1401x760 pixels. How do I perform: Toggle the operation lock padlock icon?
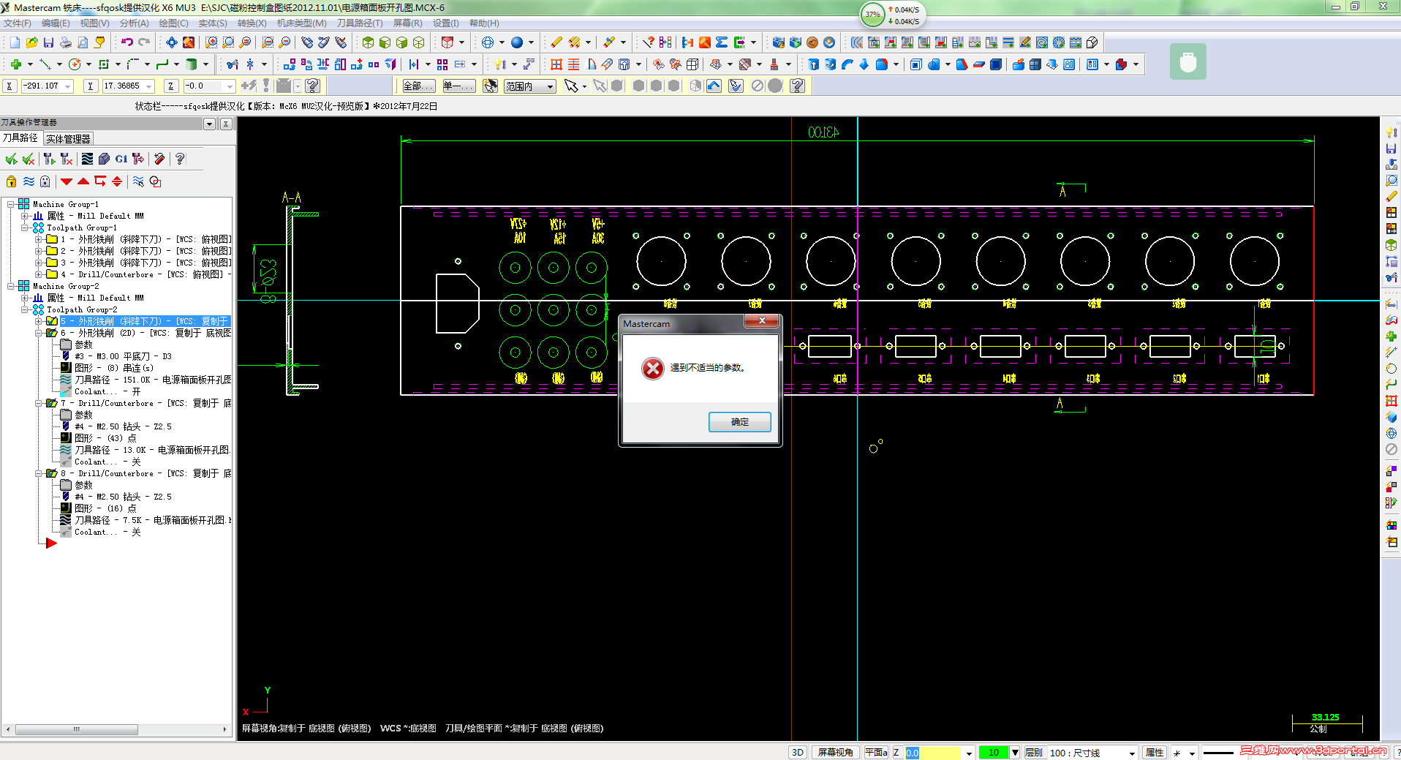pos(11,181)
